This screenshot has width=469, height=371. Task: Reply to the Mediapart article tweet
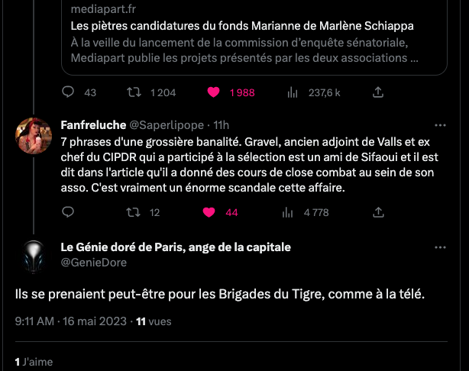[x=68, y=92]
